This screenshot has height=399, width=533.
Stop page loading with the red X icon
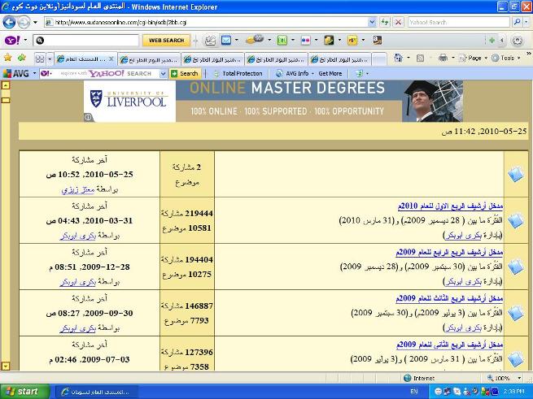click(x=398, y=23)
